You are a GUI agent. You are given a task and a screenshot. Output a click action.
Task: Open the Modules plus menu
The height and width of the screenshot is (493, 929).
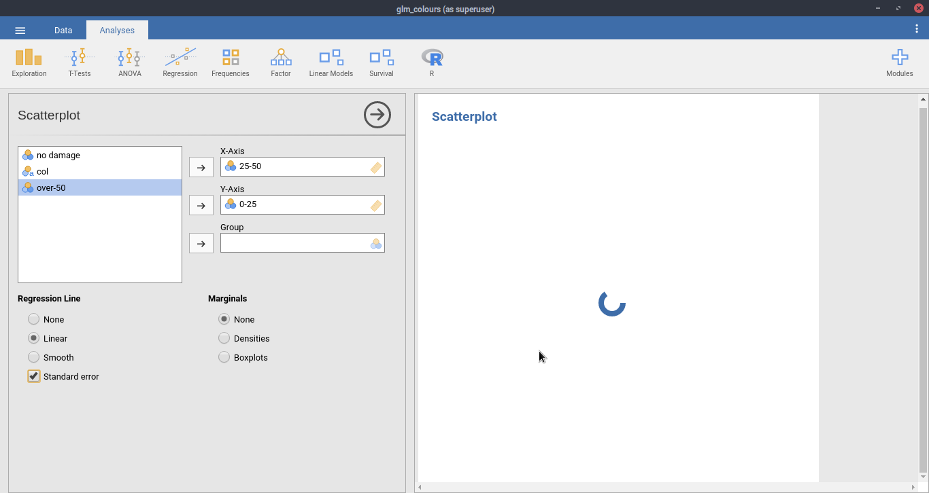point(900,62)
